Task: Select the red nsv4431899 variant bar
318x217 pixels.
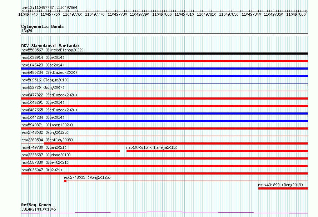Action: click(x=283, y=188)
